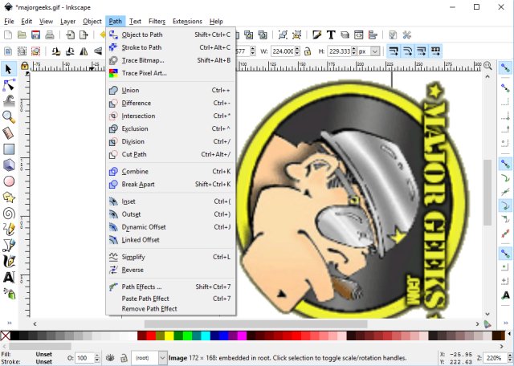This screenshot has height=366, width=514.
Task: Choose Simplify from Path menu
Action: coord(170,257)
